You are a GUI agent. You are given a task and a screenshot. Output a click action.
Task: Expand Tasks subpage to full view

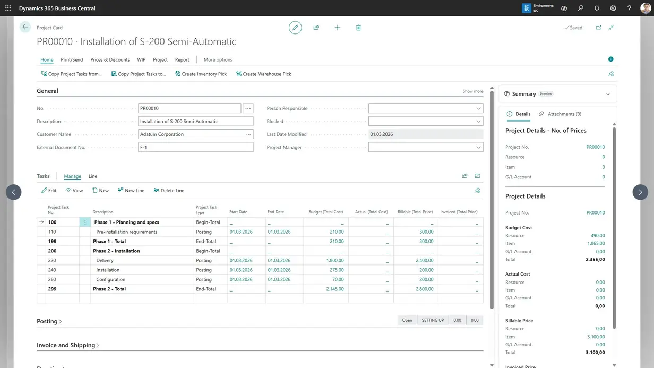(x=477, y=176)
